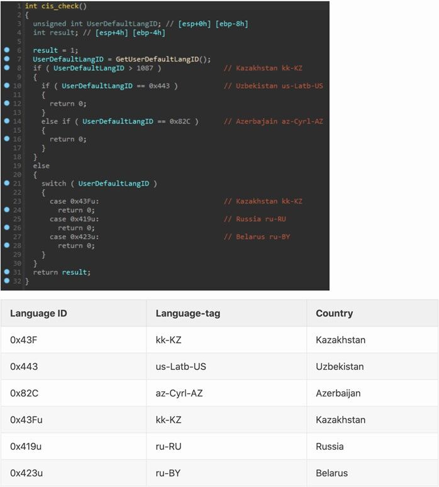Select the function name cis_check
This screenshot has width=439, height=487.
[x=60, y=6]
